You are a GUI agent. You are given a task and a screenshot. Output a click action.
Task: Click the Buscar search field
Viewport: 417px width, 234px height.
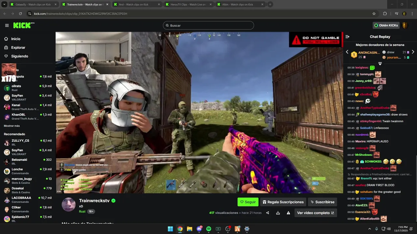[208, 25]
